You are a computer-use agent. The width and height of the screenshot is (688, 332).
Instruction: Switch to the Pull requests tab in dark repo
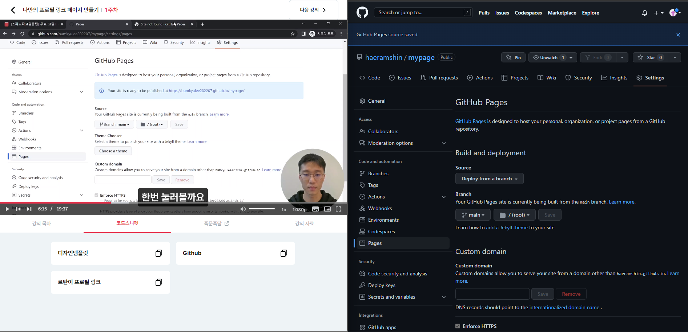439,78
